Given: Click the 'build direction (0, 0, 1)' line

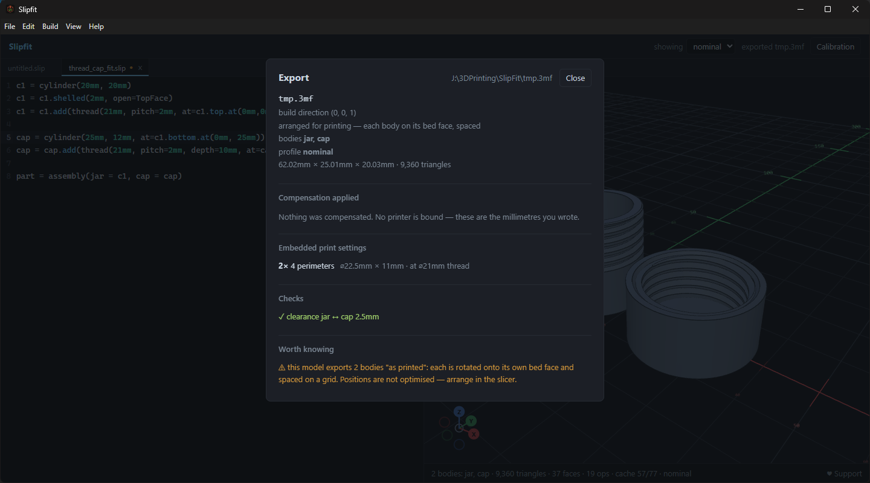Looking at the screenshot, I should click(317, 113).
